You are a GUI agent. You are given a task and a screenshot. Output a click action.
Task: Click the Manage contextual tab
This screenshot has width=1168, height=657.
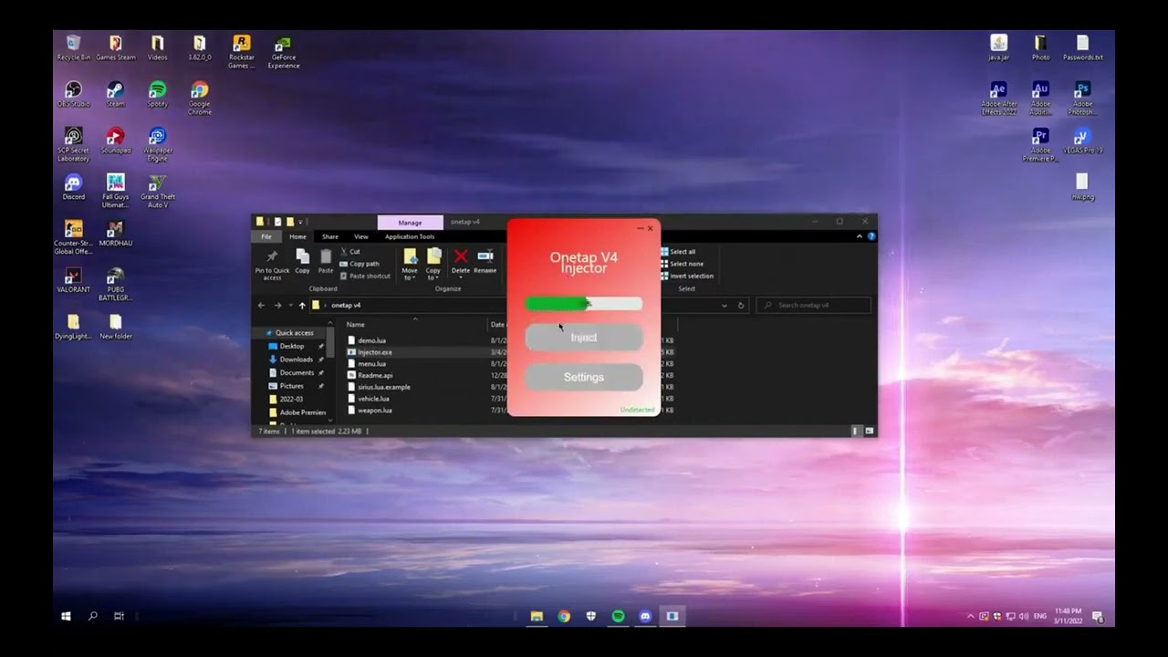click(410, 222)
